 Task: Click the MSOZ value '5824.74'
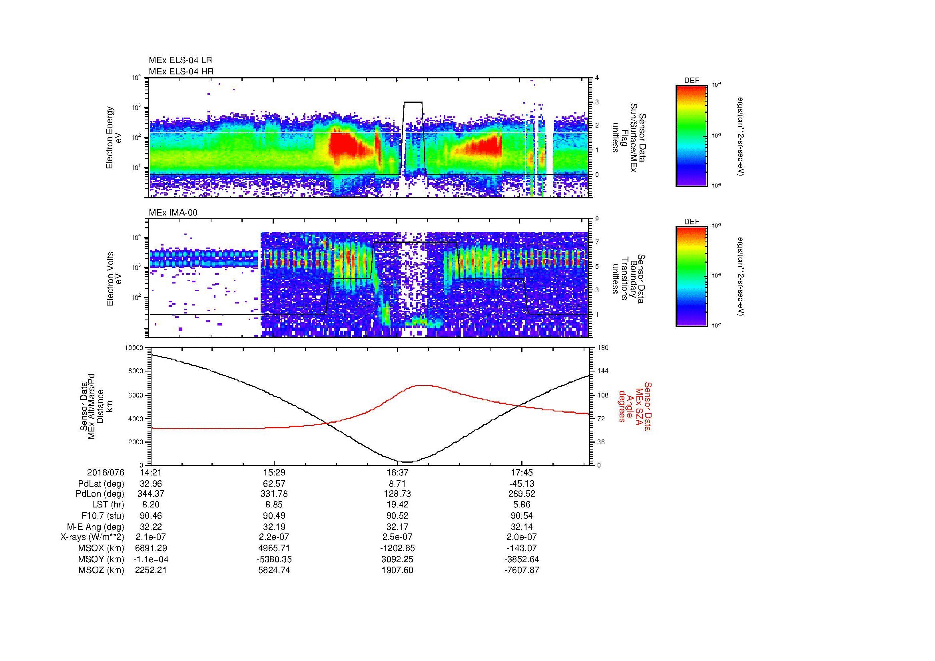pos(274,570)
